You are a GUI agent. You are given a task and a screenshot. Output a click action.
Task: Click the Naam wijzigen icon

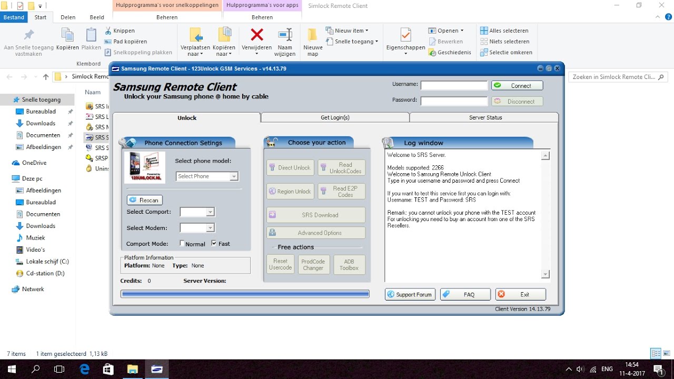coord(285,35)
